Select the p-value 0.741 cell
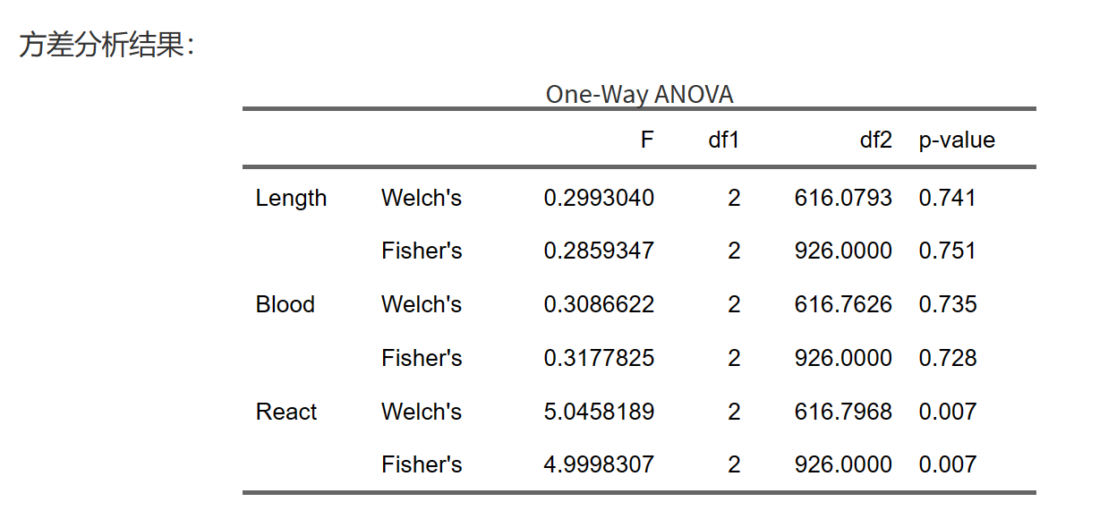Image resolution: width=1108 pixels, height=519 pixels. click(947, 198)
